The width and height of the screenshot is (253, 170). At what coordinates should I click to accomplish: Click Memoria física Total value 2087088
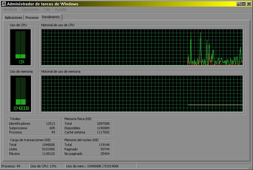(103, 124)
